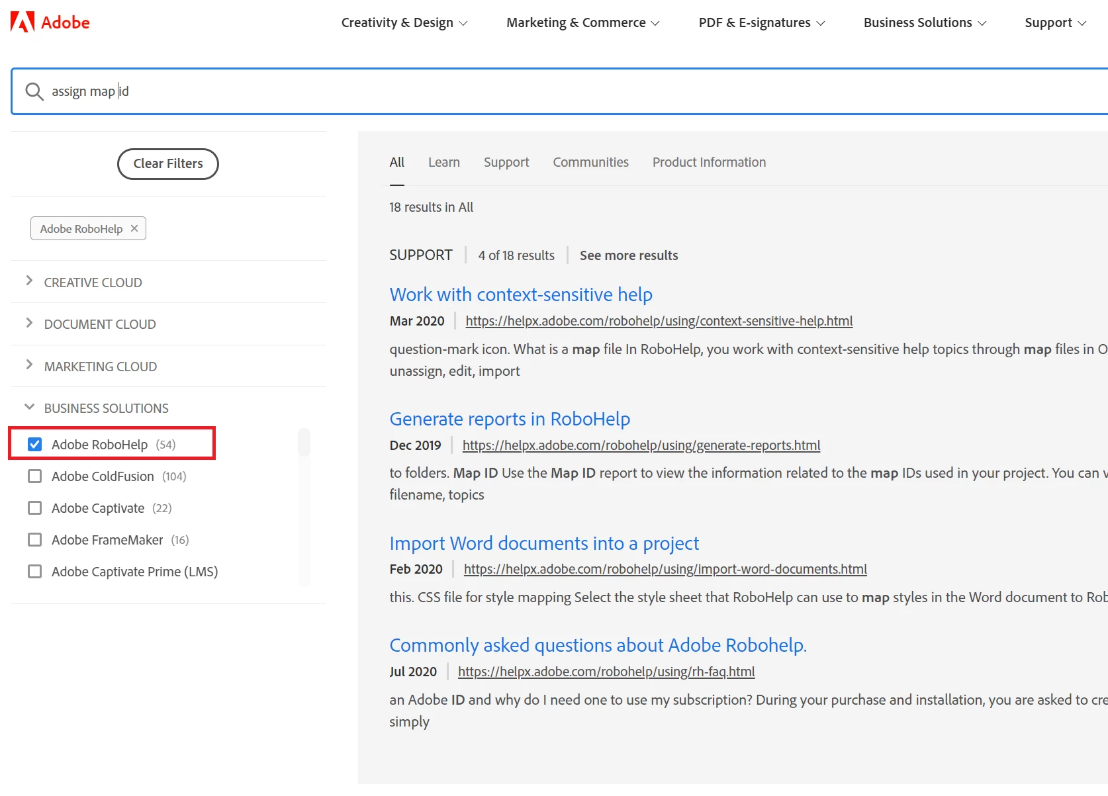Image resolution: width=1108 pixels, height=796 pixels.
Task: Click the Adobe logo icon
Action: point(23,22)
